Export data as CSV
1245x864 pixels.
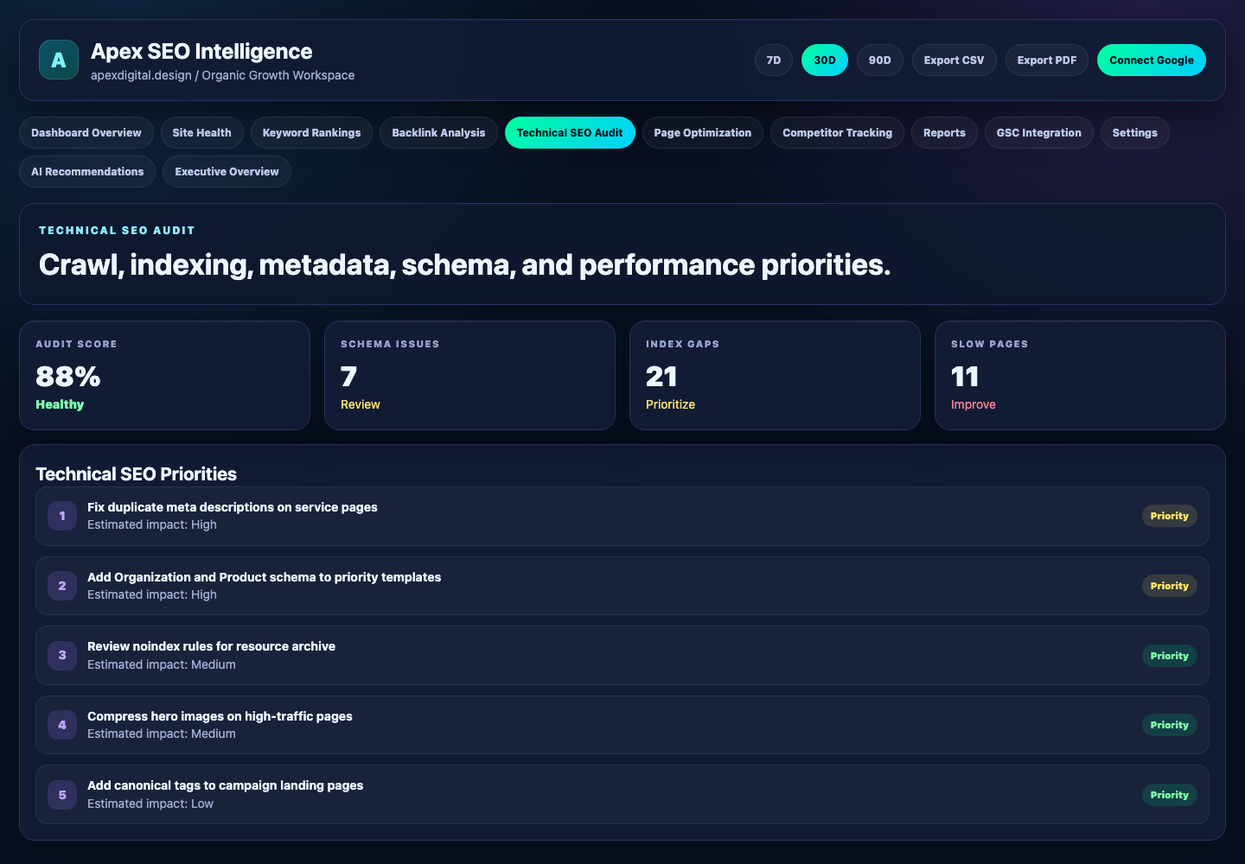point(954,60)
